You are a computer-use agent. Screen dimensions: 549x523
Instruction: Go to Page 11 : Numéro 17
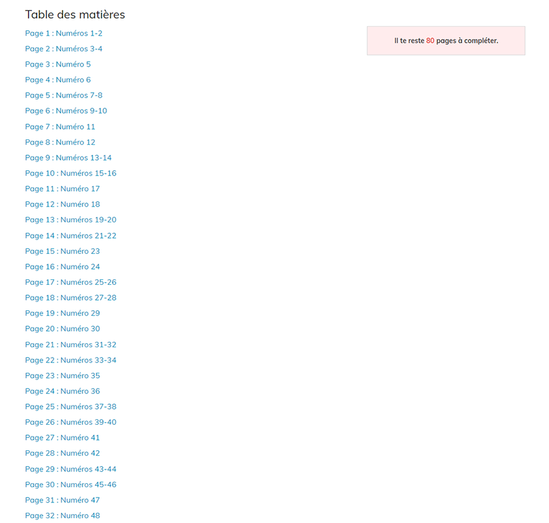62,189
